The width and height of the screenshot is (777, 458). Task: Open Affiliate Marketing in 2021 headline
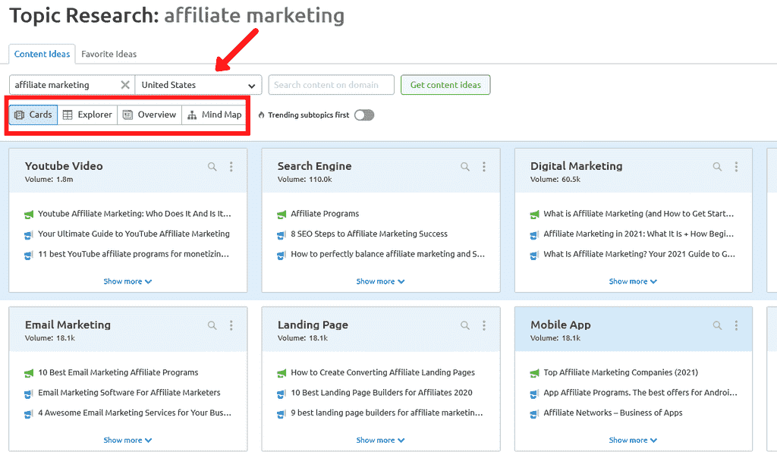639,234
